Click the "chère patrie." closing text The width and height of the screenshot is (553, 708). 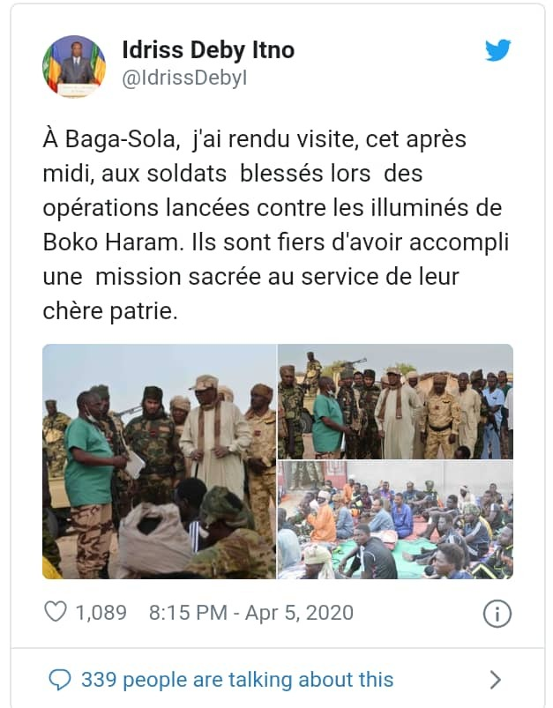click(110, 311)
